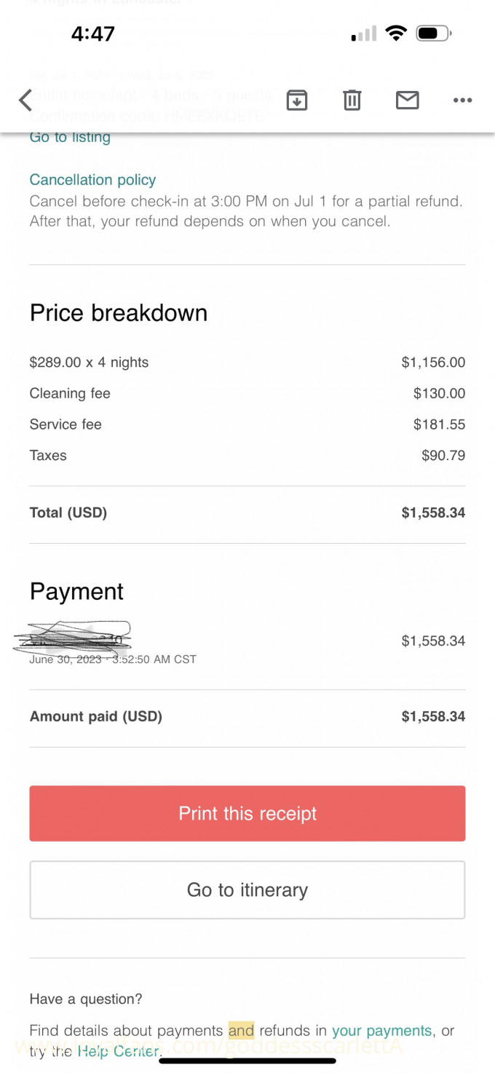Screen dimensions: 495x1073
Task: Tap the Price breakdown heading
Action: click(x=119, y=313)
